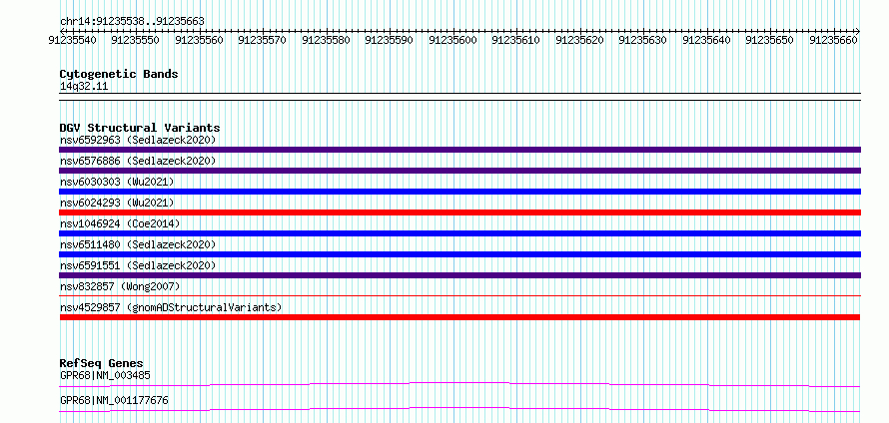The width and height of the screenshot is (889, 423).
Task: Select the magenta GPR68|NM_001177676 transcript line
Action: [x=459, y=409]
